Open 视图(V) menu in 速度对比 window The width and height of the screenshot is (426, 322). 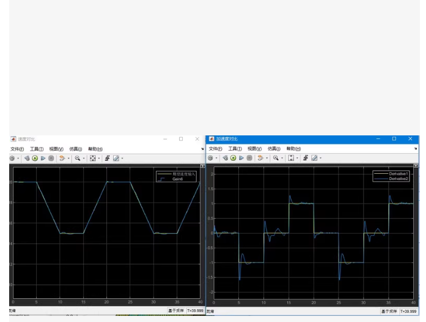point(56,149)
